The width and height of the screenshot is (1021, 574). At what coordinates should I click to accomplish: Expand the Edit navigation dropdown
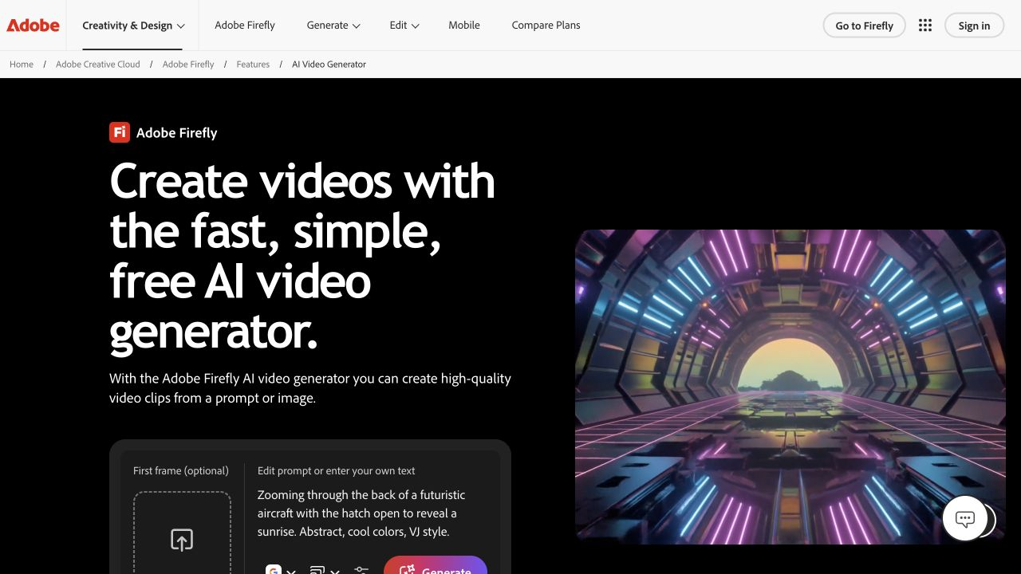point(404,26)
